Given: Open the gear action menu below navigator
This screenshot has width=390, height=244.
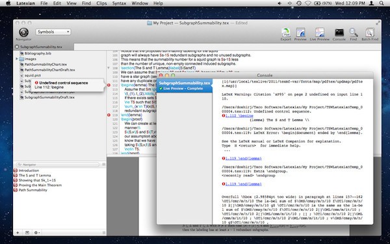Looking at the screenshot, I should 37,233.
